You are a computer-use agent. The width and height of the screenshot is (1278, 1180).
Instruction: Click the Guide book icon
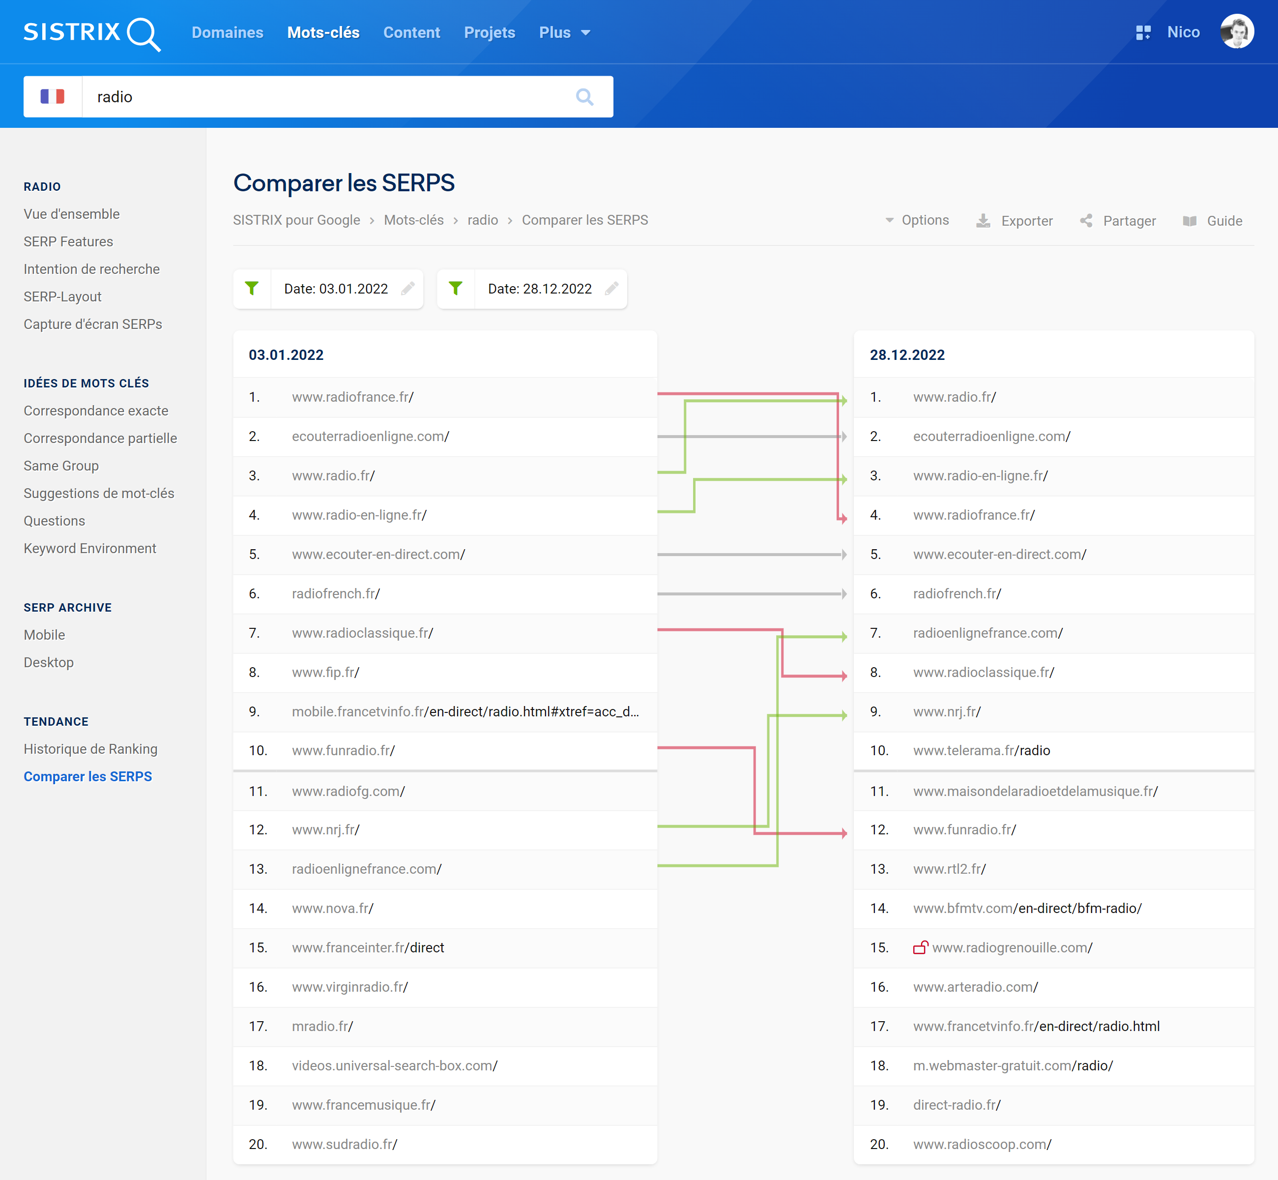[x=1189, y=221]
